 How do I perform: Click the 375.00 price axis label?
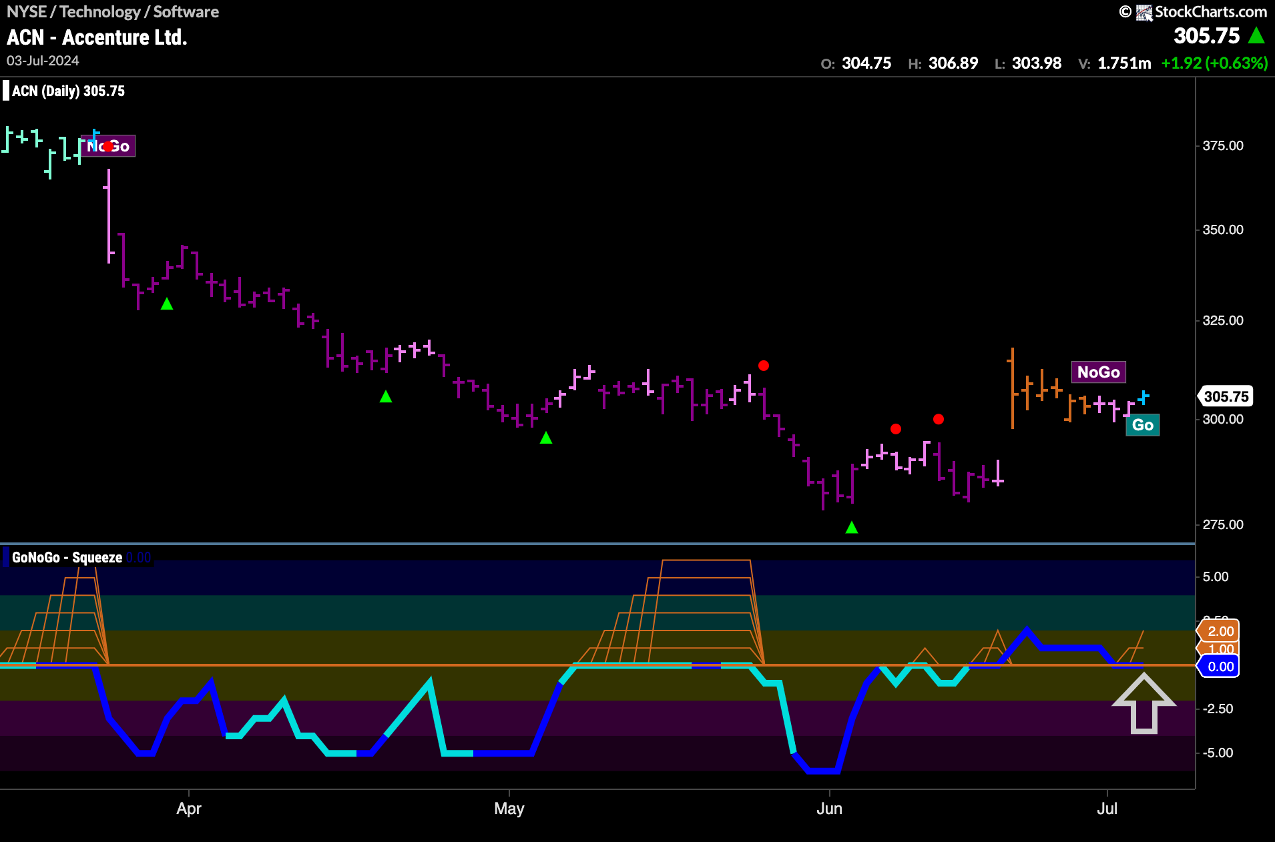click(x=1223, y=146)
